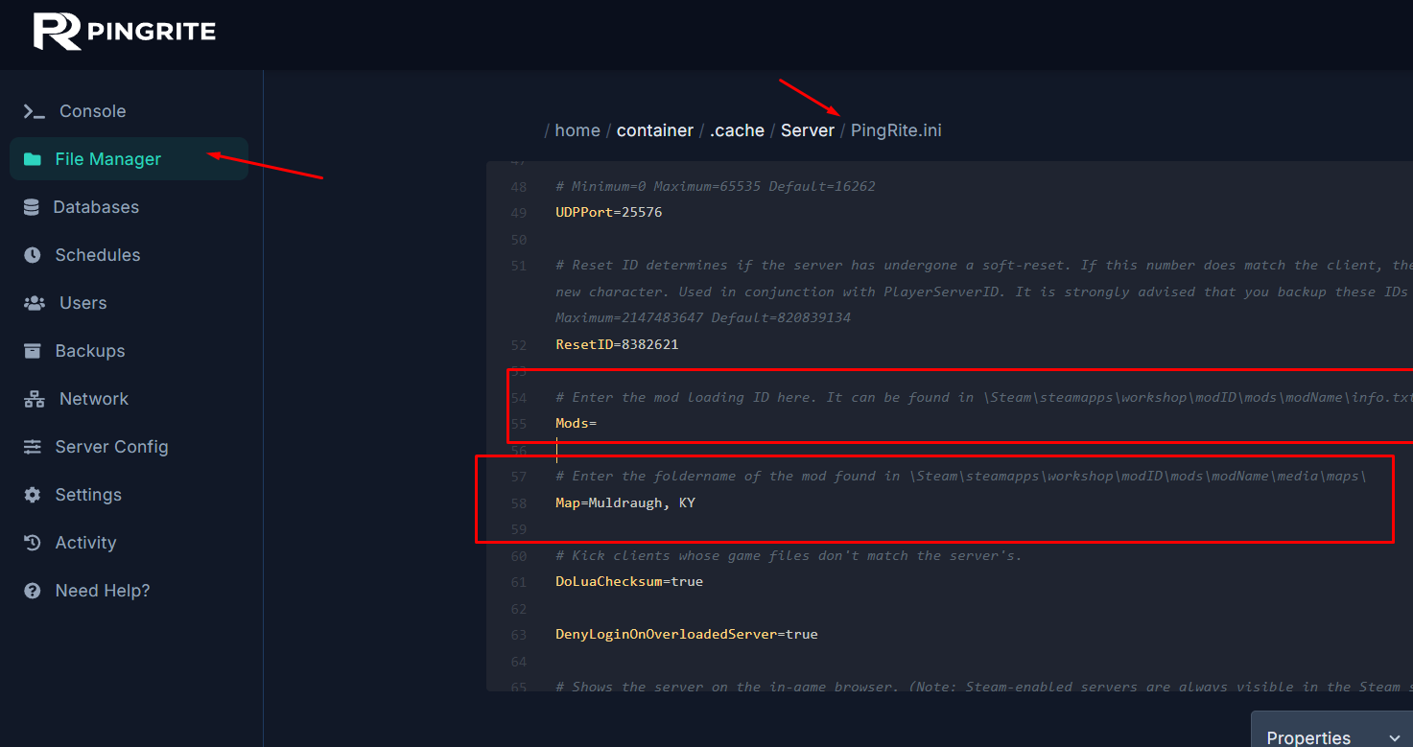Click the PingRite logo
This screenshot has width=1413, height=747.
125,32
